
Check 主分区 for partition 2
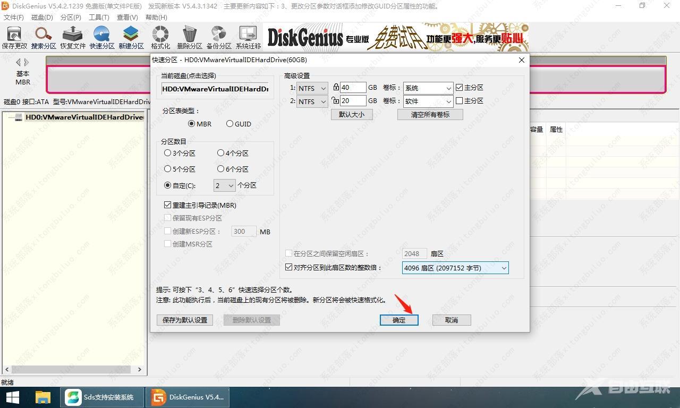pos(470,100)
